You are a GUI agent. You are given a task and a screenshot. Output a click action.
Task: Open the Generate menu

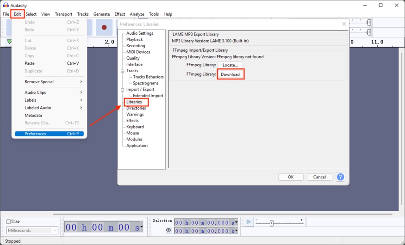point(101,14)
